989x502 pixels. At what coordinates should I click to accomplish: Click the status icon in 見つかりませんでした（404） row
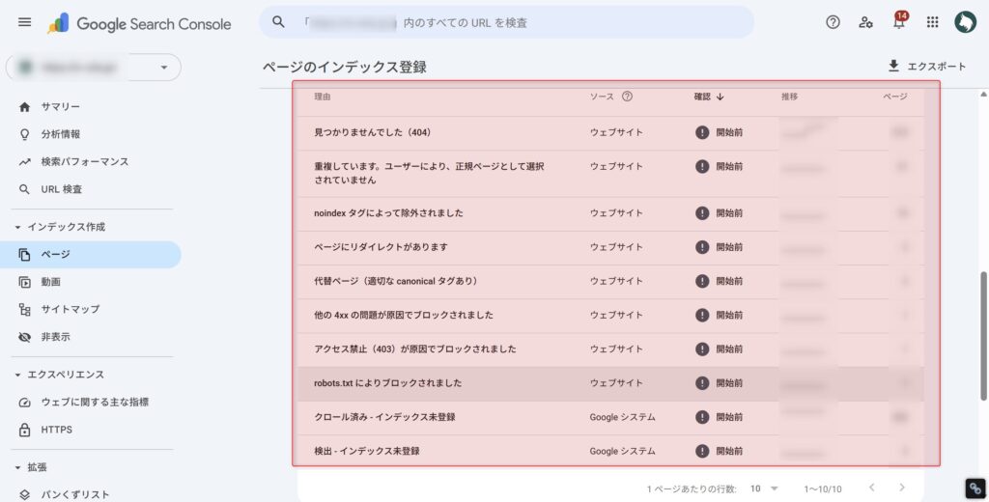coord(702,132)
